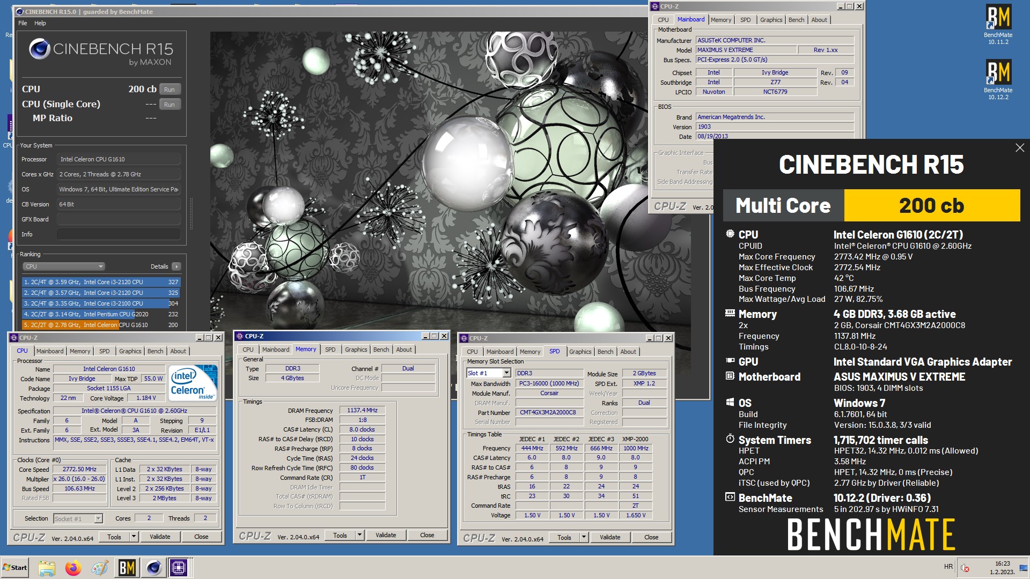Click Validate in CPU-Z Memory window
This screenshot has width=1030, height=579.
(386, 535)
